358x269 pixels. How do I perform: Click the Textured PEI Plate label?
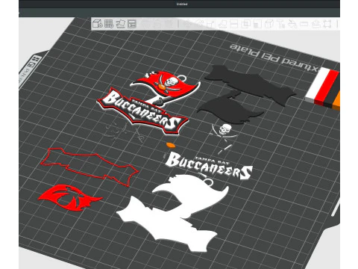click(x=274, y=57)
